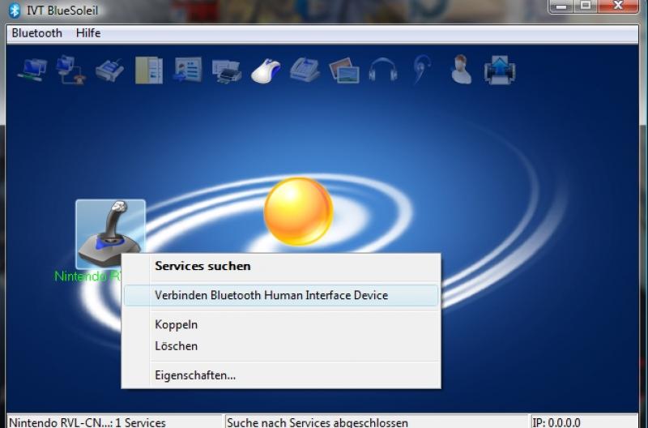Choose 'Löschen' to delete the device
This screenshot has width=648, height=428.
point(176,346)
